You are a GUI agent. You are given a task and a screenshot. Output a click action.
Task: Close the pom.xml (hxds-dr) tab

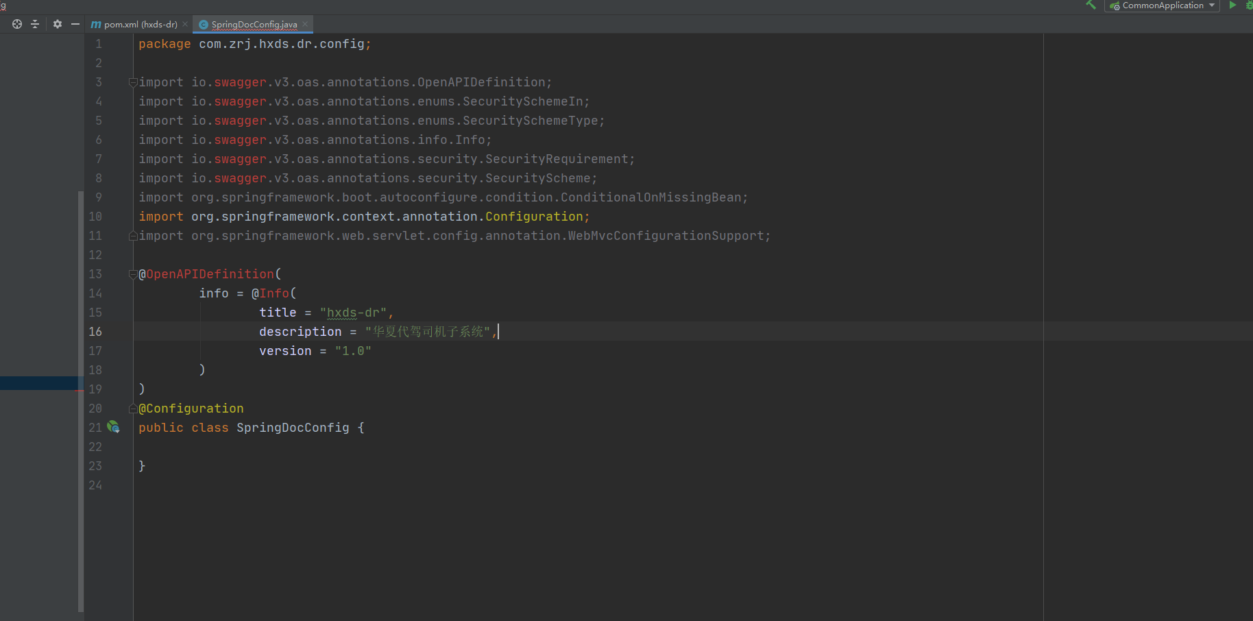185,24
